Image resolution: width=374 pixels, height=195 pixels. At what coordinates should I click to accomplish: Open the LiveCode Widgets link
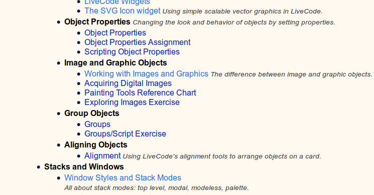[x=117, y=2]
